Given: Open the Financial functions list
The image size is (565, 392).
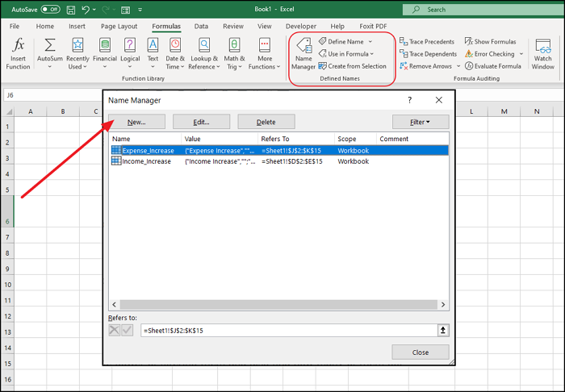Looking at the screenshot, I should [x=104, y=54].
